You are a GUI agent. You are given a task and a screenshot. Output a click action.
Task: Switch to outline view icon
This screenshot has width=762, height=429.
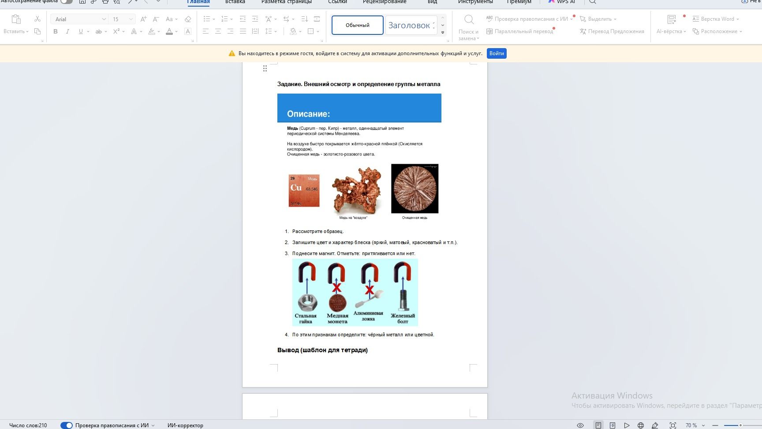(x=613, y=425)
